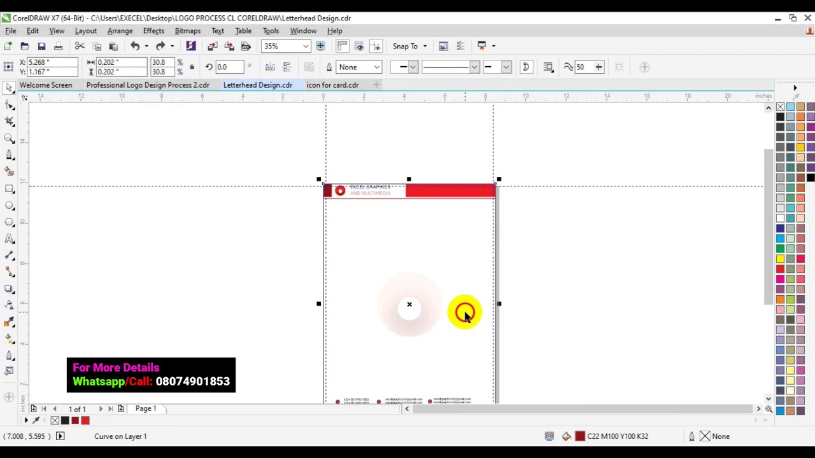
Task: Open the start arrowhead dropdown
Action: pyautogui.click(x=413, y=67)
